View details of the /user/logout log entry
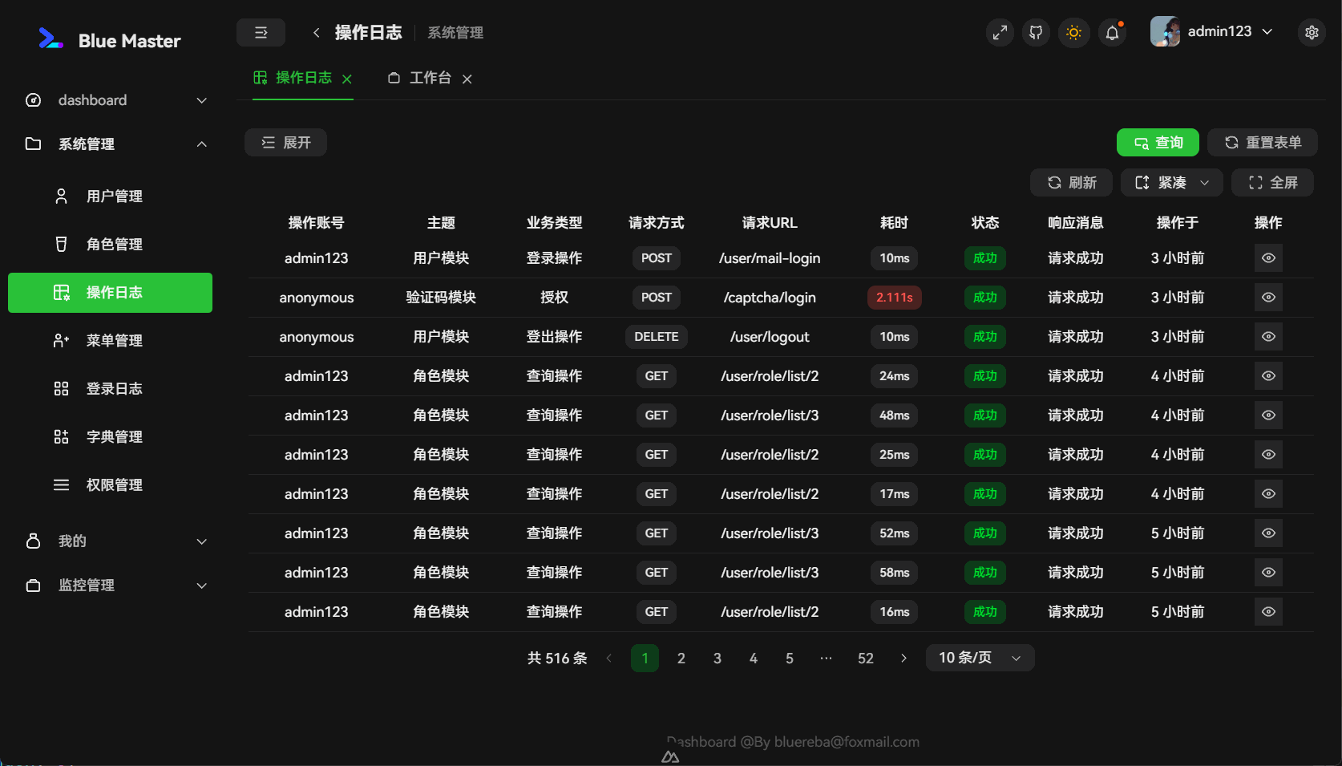This screenshot has width=1342, height=766. pos(1267,337)
